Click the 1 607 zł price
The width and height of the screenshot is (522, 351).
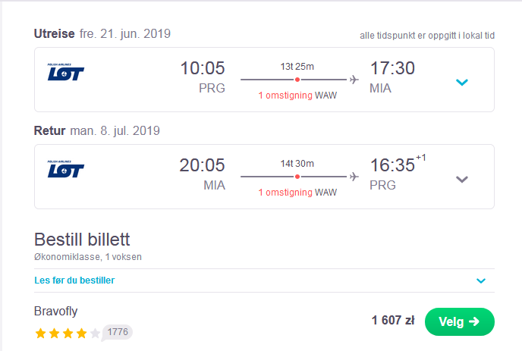(x=393, y=321)
